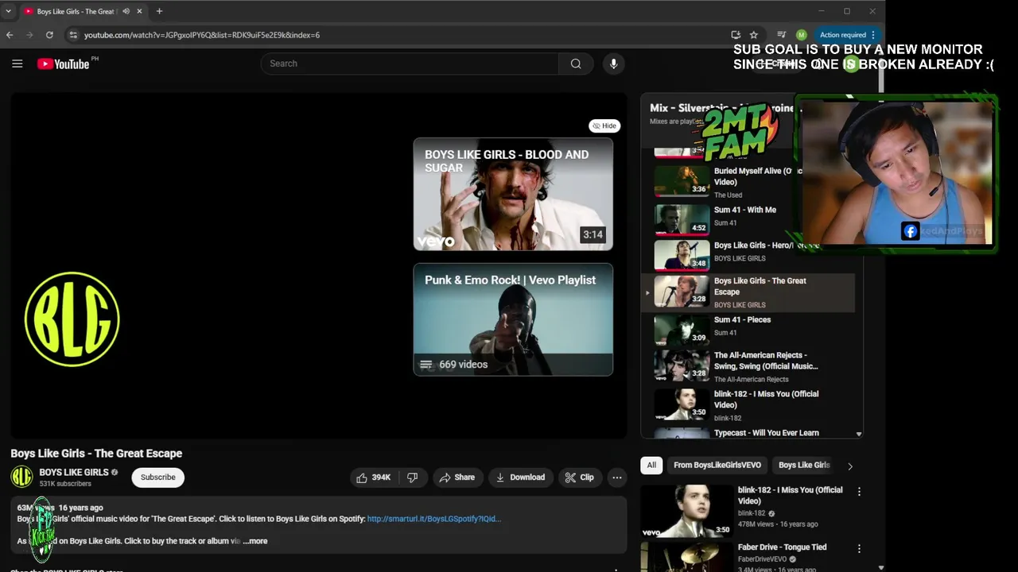Open the Punk & Emo Rock Vevo playlist card
This screenshot has width=1018, height=572.
coord(513,319)
